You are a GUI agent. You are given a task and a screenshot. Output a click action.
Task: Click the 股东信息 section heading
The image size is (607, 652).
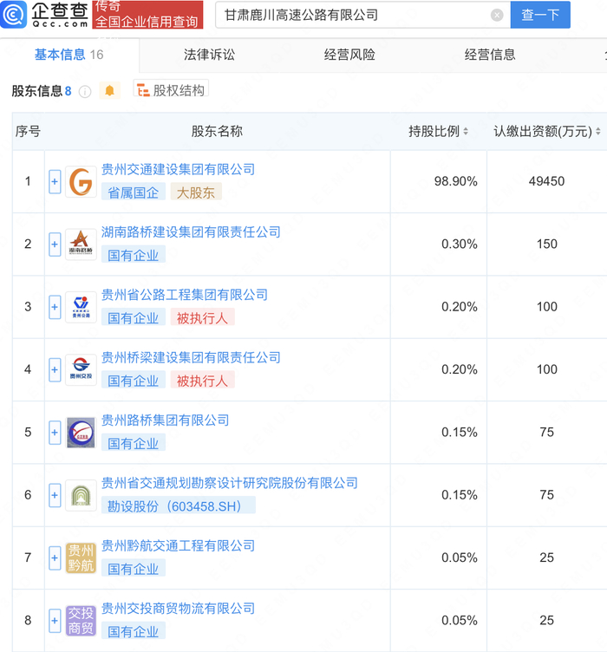[x=36, y=91]
